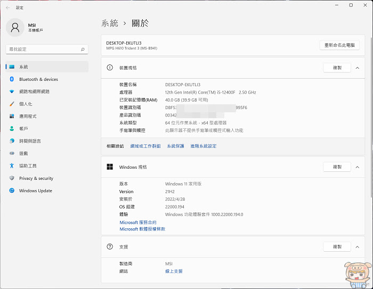Click the time and language globe icon
Screen dimensions: 373x289
pyautogui.click(x=12, y=141)
